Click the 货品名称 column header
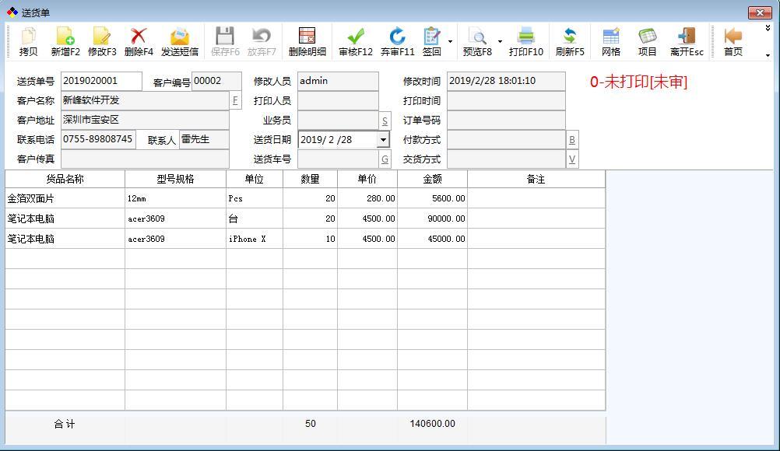Image resolution: width=780 pixels, height=451 pixels. pos(65,180)
